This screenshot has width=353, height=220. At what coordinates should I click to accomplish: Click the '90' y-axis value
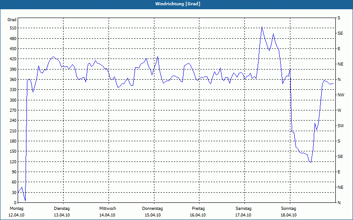(14, 172)
